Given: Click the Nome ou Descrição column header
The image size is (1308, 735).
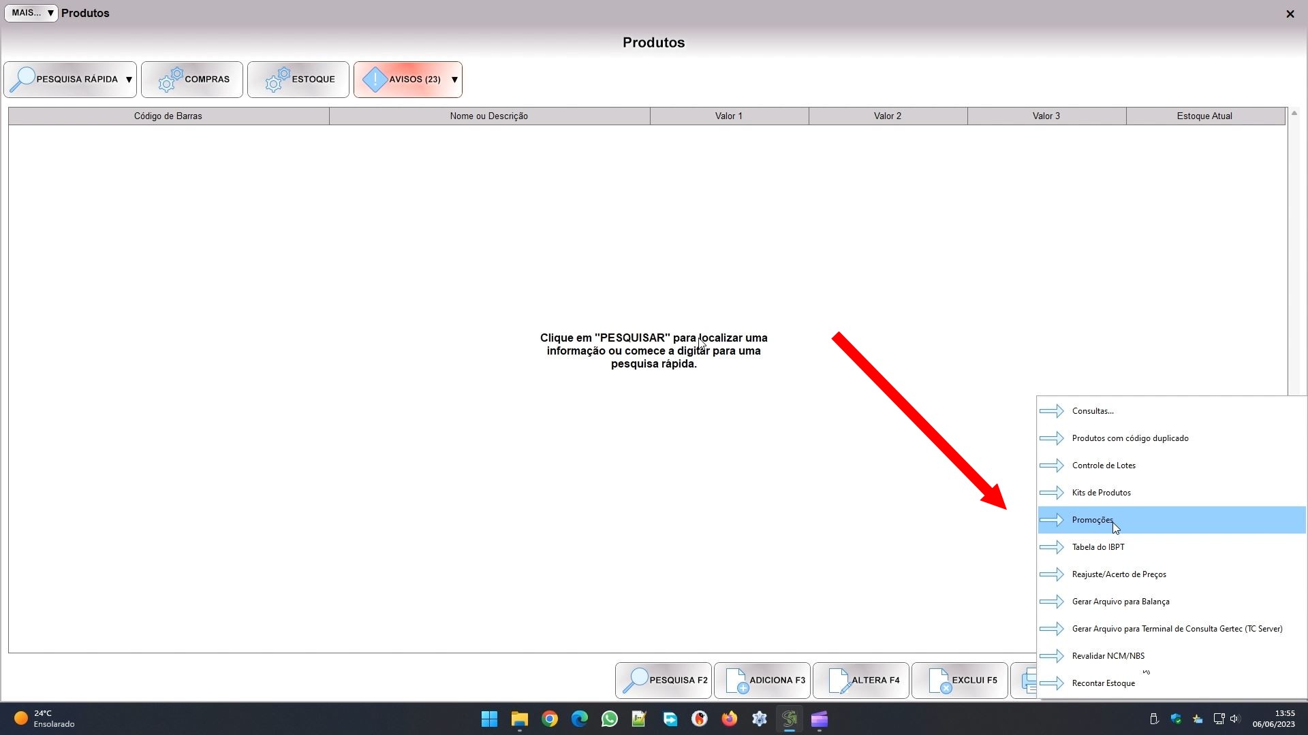Looking at the screenshot, I should (x=488, y=116).
